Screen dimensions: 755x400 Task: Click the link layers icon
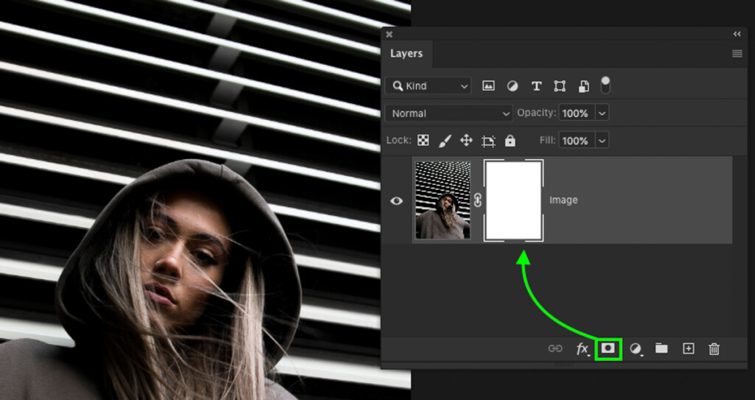pos(555,349)
